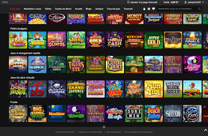Open the Tournois tab
Image resolution: width=208 pixels, height=136 pixels.
point(128,9)
